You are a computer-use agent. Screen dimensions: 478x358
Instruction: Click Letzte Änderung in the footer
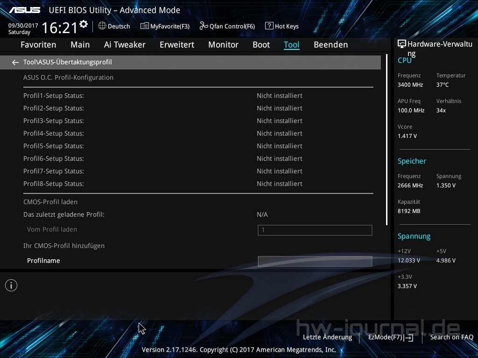click(x=327, y=337)
